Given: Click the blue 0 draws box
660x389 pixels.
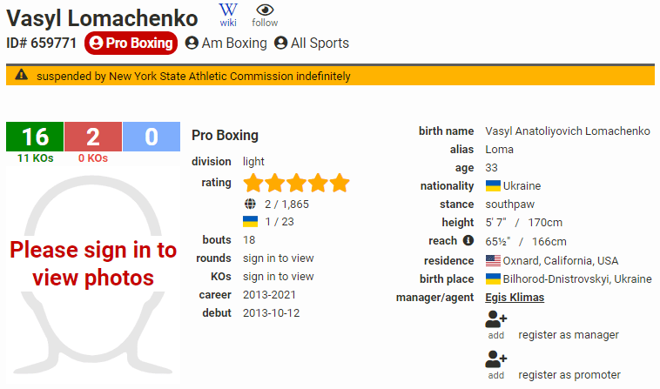Looking at the screenshot, I should point(152,137).
